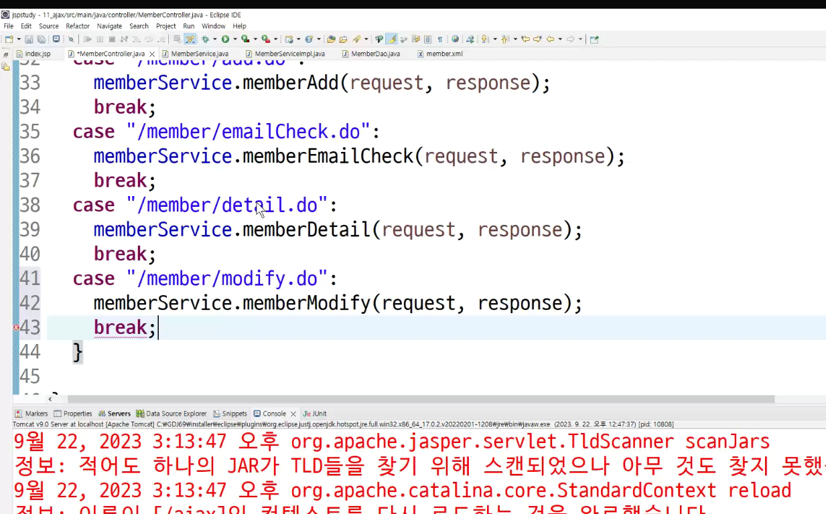Image resolution: width=826 pixels, height=514 pixels.
Task: Toggle Word Wrap toolbar icon
Action: click(415, 39)
